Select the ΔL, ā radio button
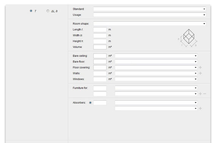This screenshot has height=143, width=216. [48, 11]
